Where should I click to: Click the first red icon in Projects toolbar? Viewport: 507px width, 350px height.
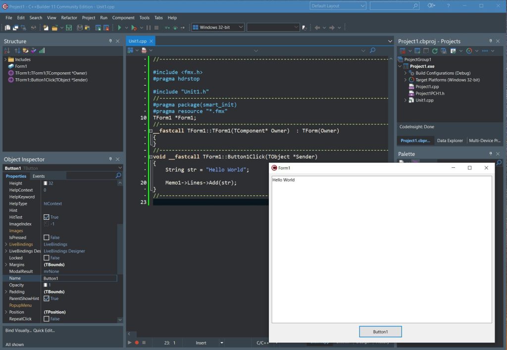coord(403,50)
